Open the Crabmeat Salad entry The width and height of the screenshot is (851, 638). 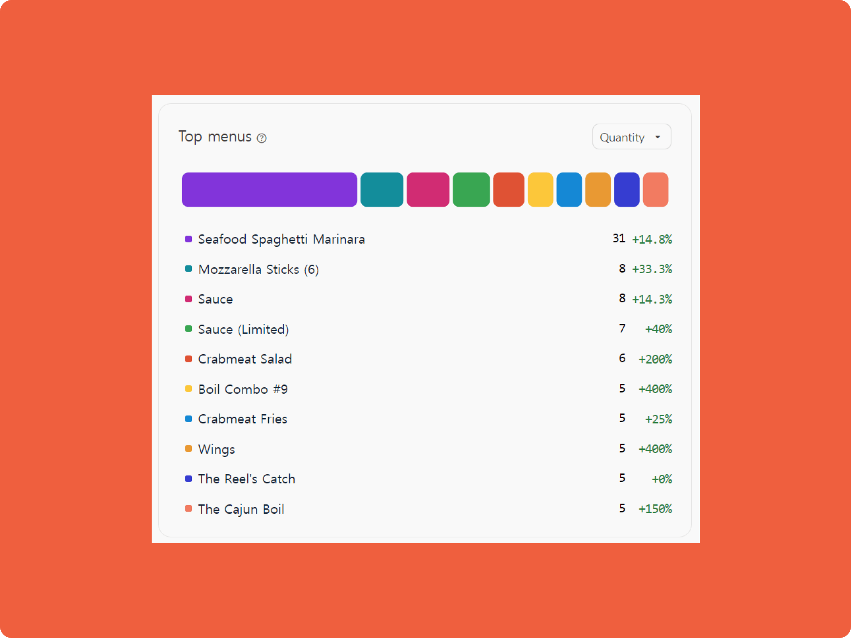pyautogui.click(x=245, y=359)
